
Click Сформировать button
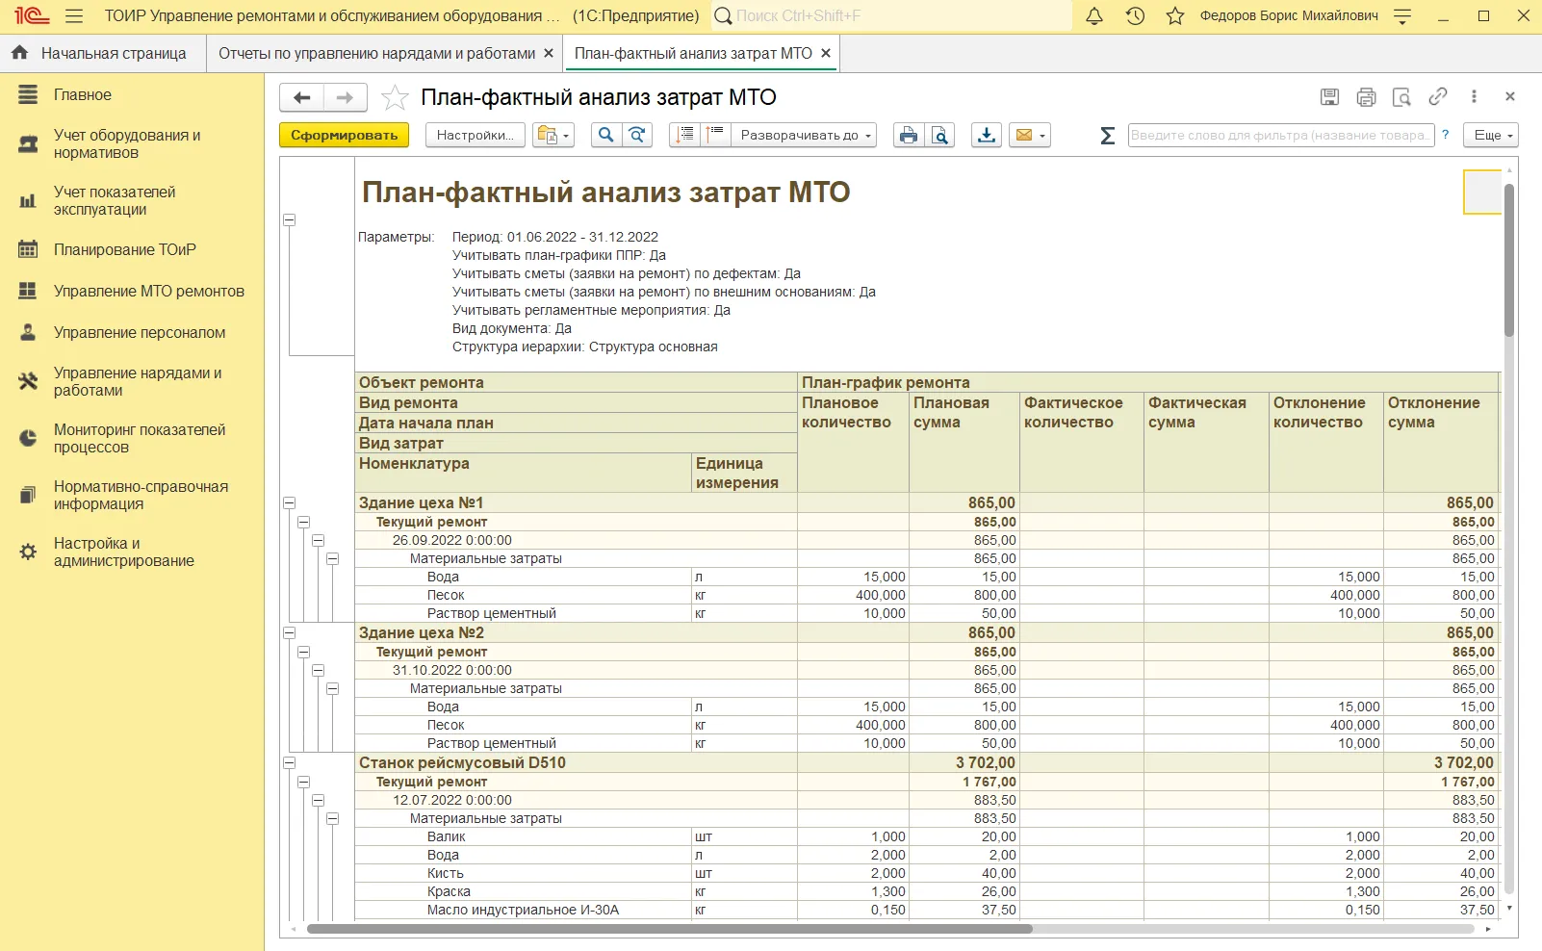pyautogui.click(x=345, y=135)
